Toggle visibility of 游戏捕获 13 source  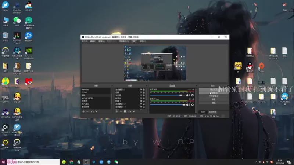click(x=141, y=107)
